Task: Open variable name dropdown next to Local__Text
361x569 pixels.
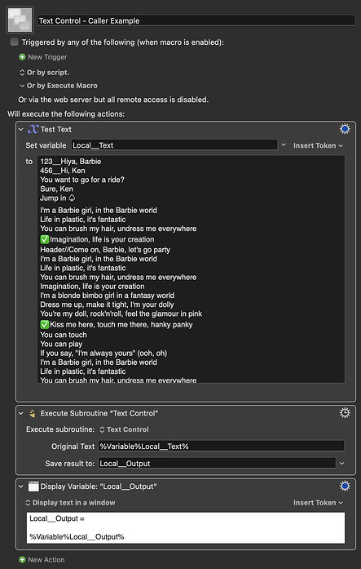Action: click(x=284, y=145)
